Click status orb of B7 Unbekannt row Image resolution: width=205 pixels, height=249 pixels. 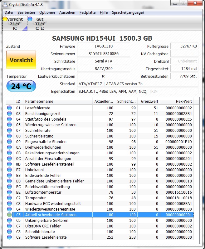pyautogui.click(x=9, y=170)
